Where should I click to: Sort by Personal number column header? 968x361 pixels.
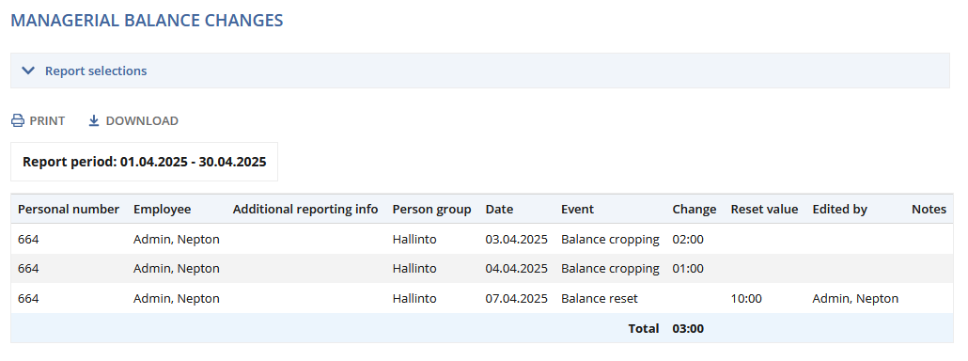click(x=69, y=210)
